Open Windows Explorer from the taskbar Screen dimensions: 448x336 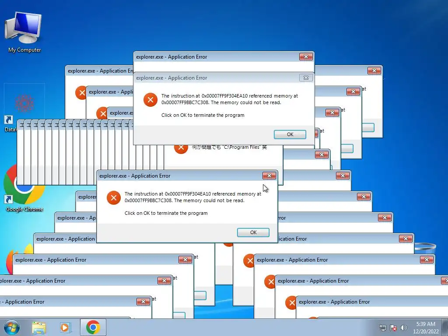(x=39, y=328)
